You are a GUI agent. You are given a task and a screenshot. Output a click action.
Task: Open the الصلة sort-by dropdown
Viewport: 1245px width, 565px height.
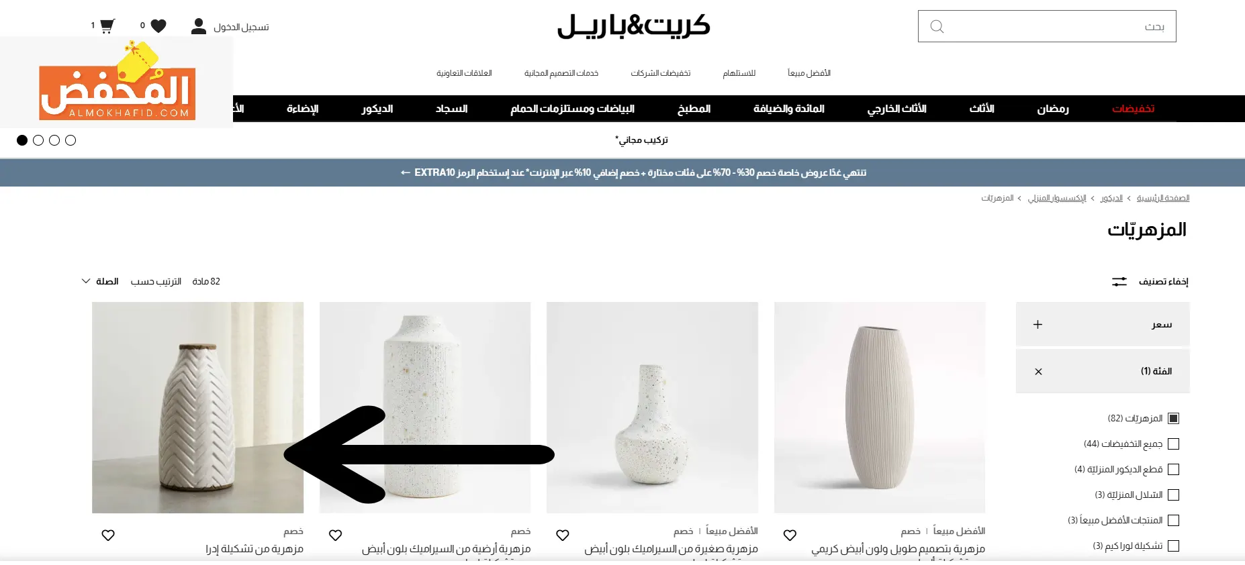coord(100,281)
